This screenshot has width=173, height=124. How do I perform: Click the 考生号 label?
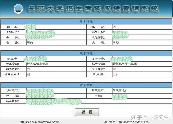(x=12, y=59)
